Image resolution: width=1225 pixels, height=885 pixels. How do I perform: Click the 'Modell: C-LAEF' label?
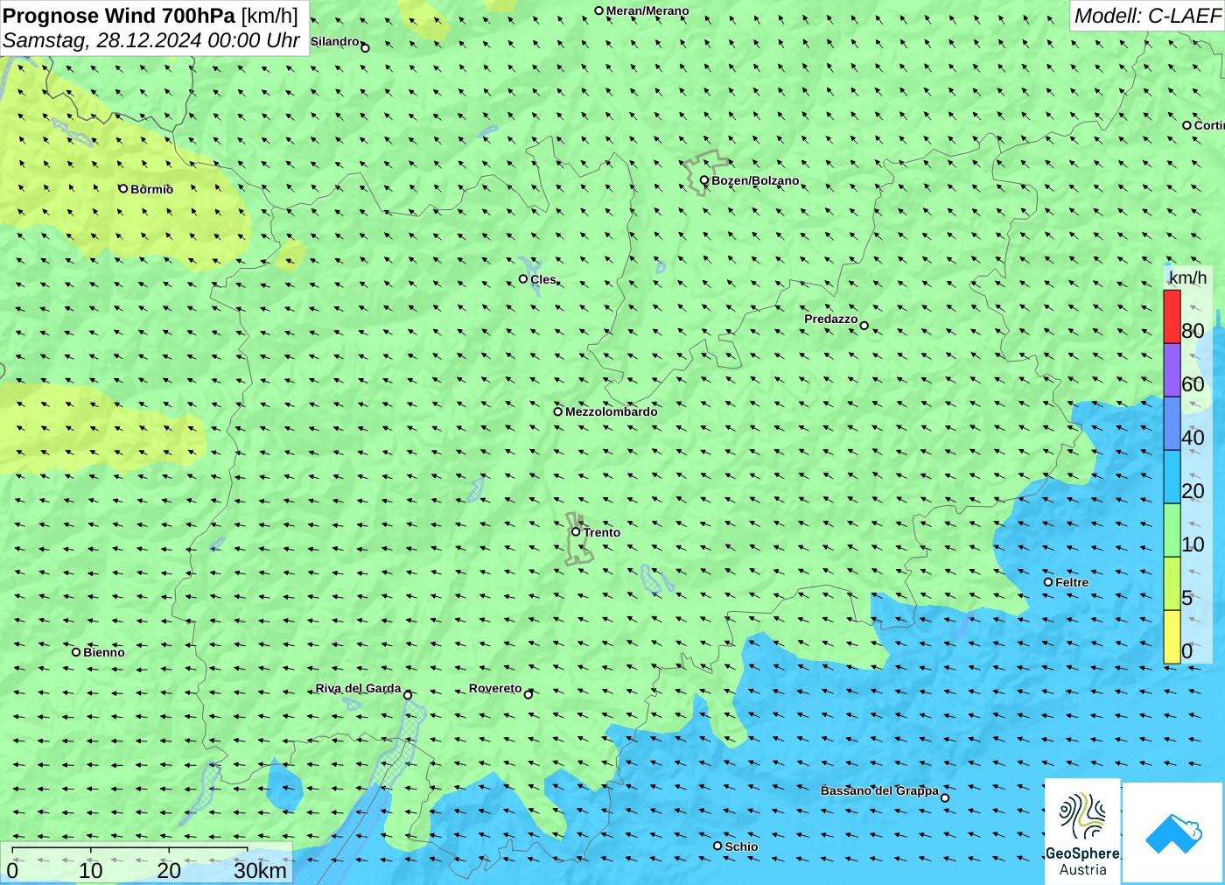pyautogui.click(x=1147, y=15)
